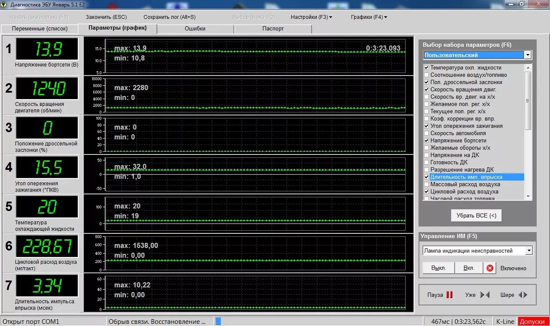
Task: Switch to Переменные (список) tab
Action: pyautogui.click(x=40, y=29)
